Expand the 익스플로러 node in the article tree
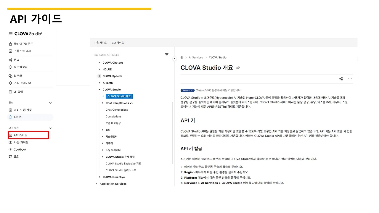379x213 pixels. tap(102, 137)
